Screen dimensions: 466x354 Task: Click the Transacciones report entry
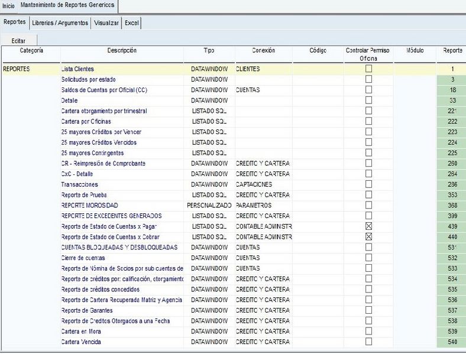pos(80,184)
